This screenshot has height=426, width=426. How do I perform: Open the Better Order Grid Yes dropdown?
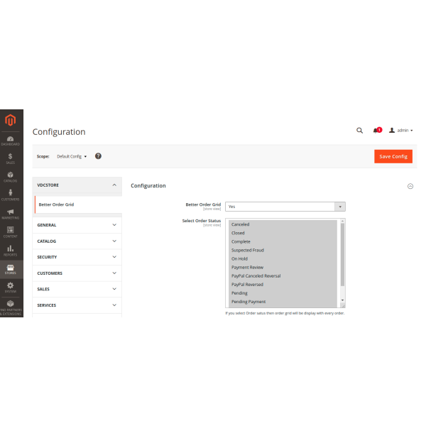(x=285, y=207)
